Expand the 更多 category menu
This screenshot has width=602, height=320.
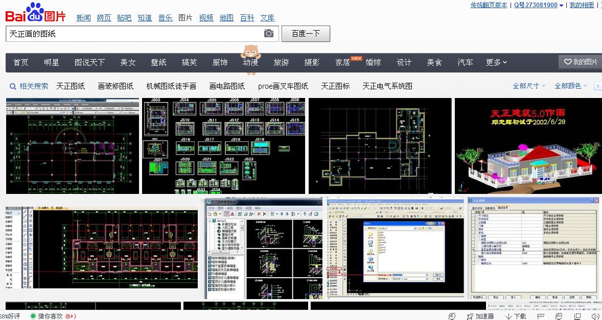496,62
